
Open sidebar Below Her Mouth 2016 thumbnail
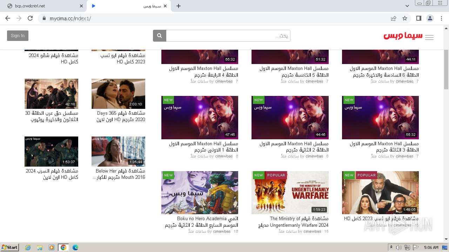(x=118, y=152)
